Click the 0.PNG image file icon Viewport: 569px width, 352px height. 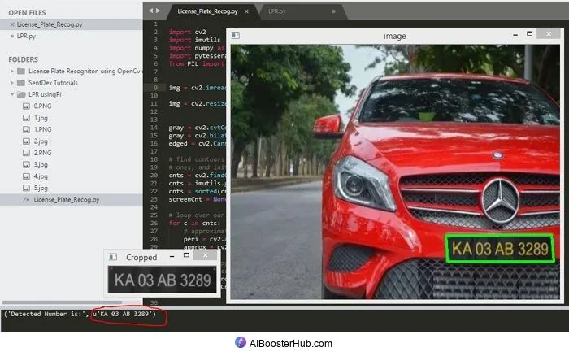click(26, 106)
